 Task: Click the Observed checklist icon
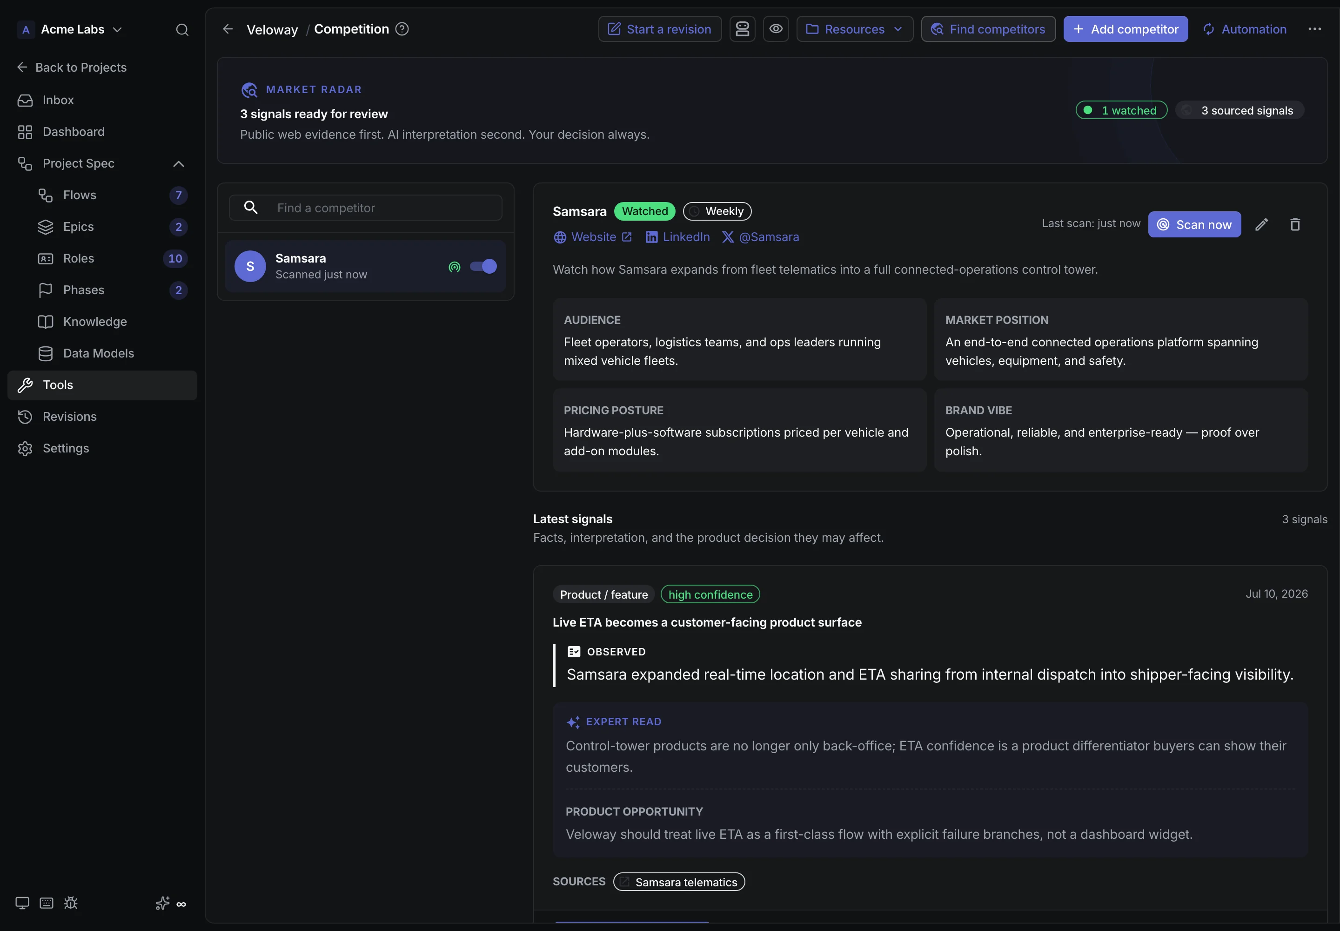point(574,652)
